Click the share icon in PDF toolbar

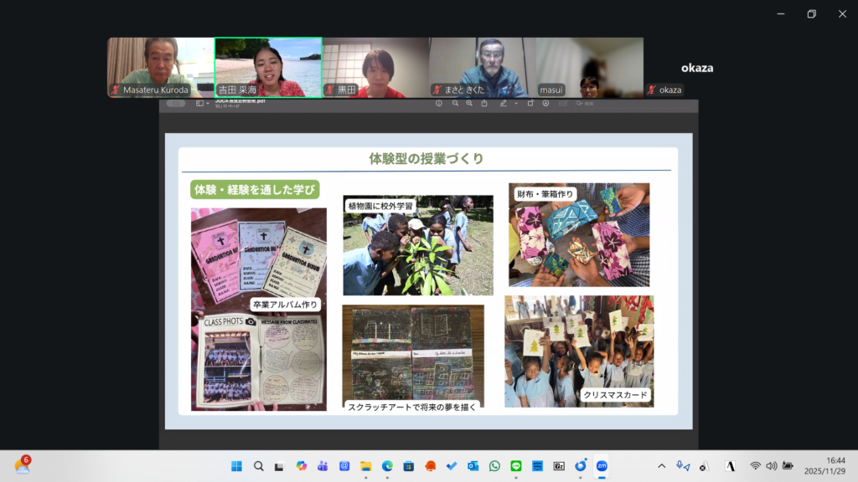[x=485, y=104]
